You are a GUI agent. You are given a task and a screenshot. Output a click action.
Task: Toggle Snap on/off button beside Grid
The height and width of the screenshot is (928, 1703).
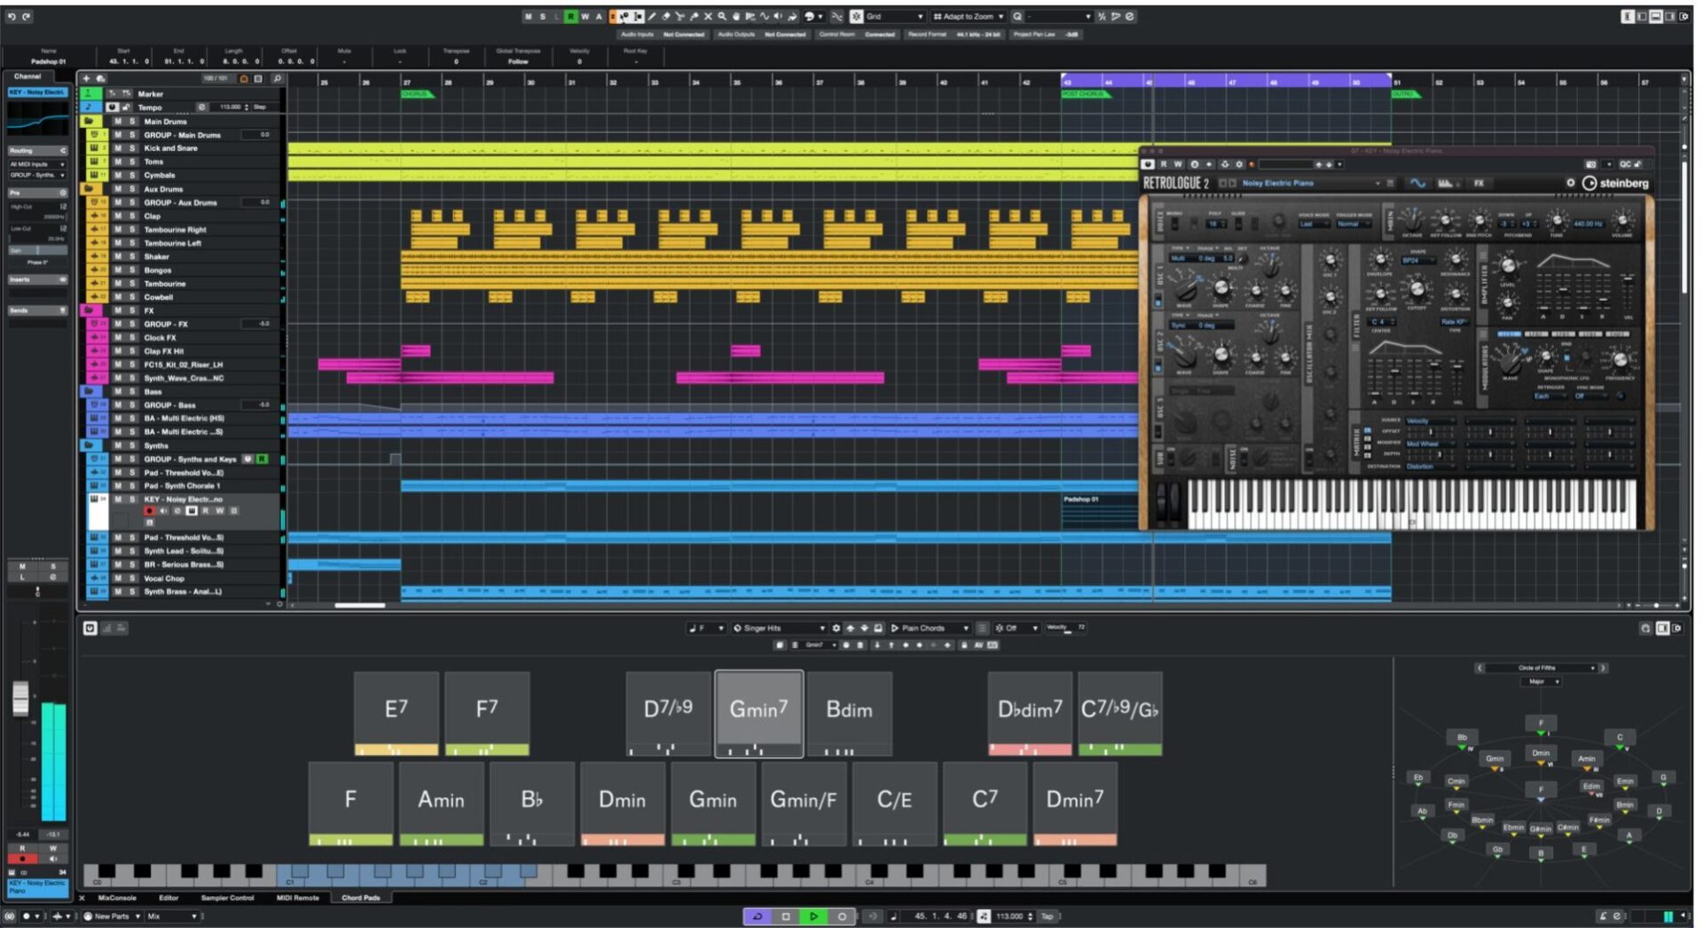click(x=857, y=16)
